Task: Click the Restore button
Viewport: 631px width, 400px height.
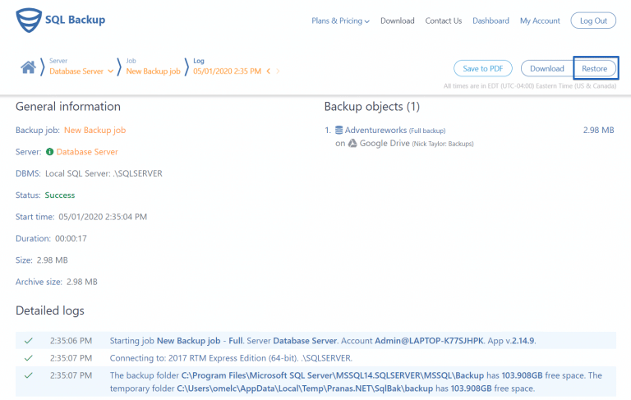Action: (595, 69)
